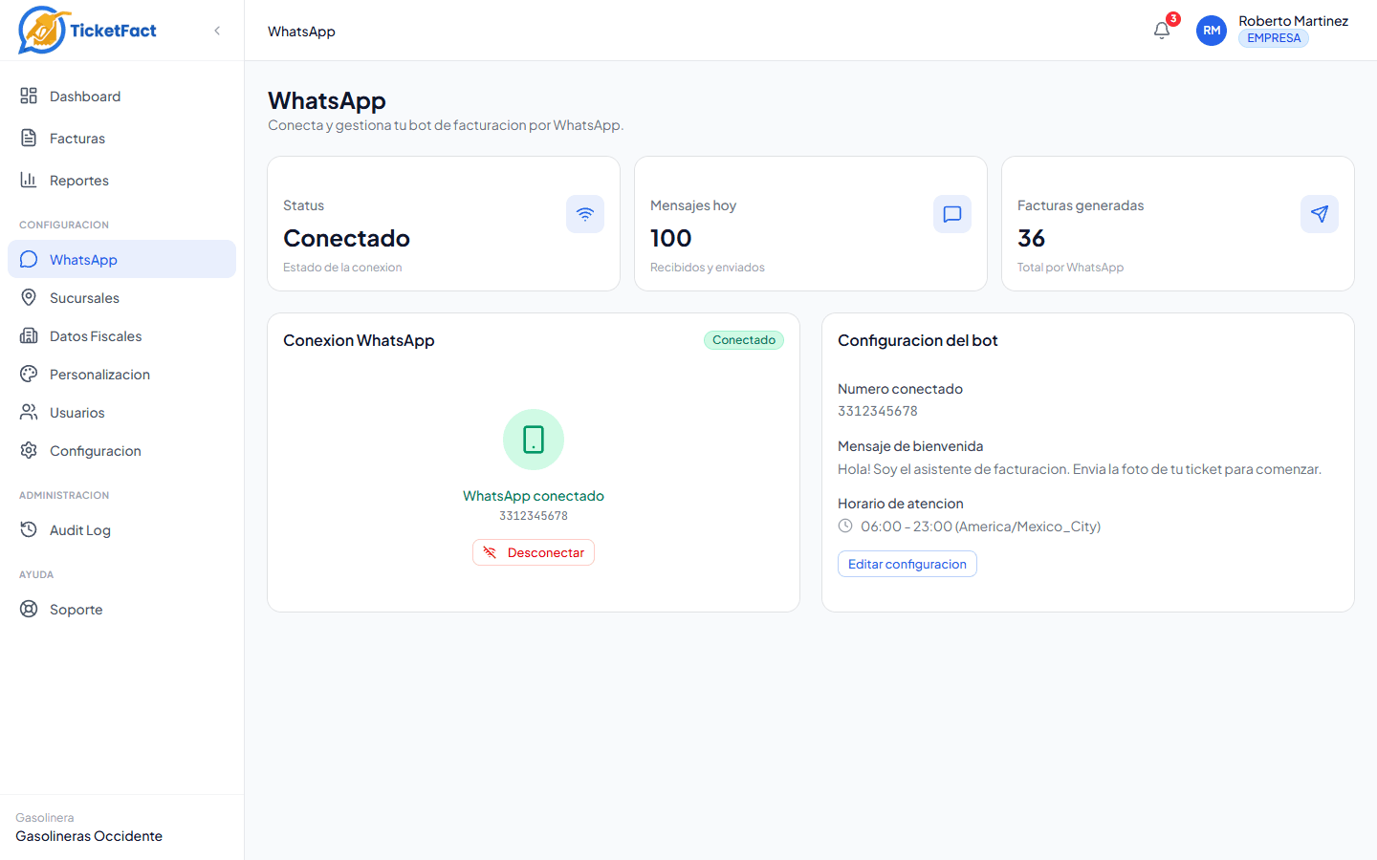Click the Desconectar button
Viewport: 1377px width, 860px height.
(534, 553)
